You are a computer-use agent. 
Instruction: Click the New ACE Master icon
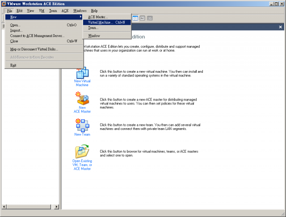click(x=82, y=98)
